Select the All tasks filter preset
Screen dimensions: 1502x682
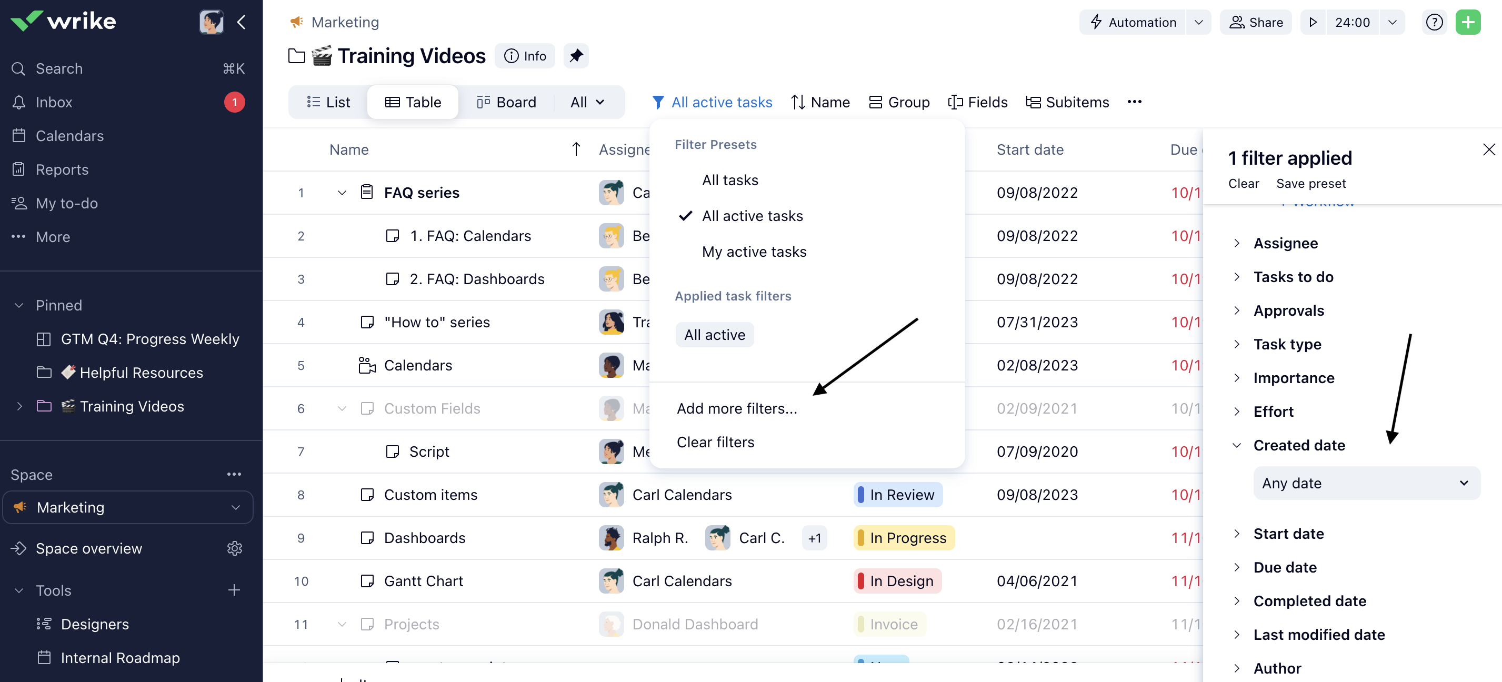click(729, 180)
